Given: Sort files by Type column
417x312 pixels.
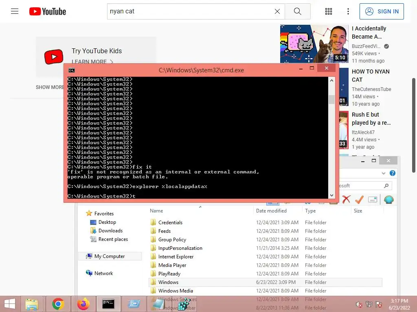Looking at the screenshot, I should (310, 211).
